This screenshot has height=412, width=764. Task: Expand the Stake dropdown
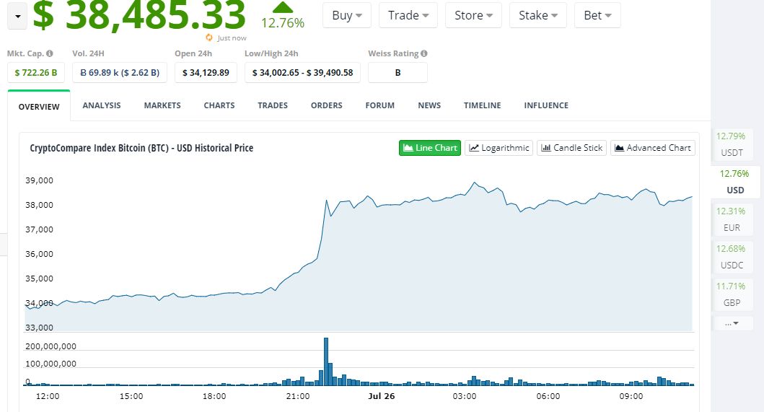(538, 15)
